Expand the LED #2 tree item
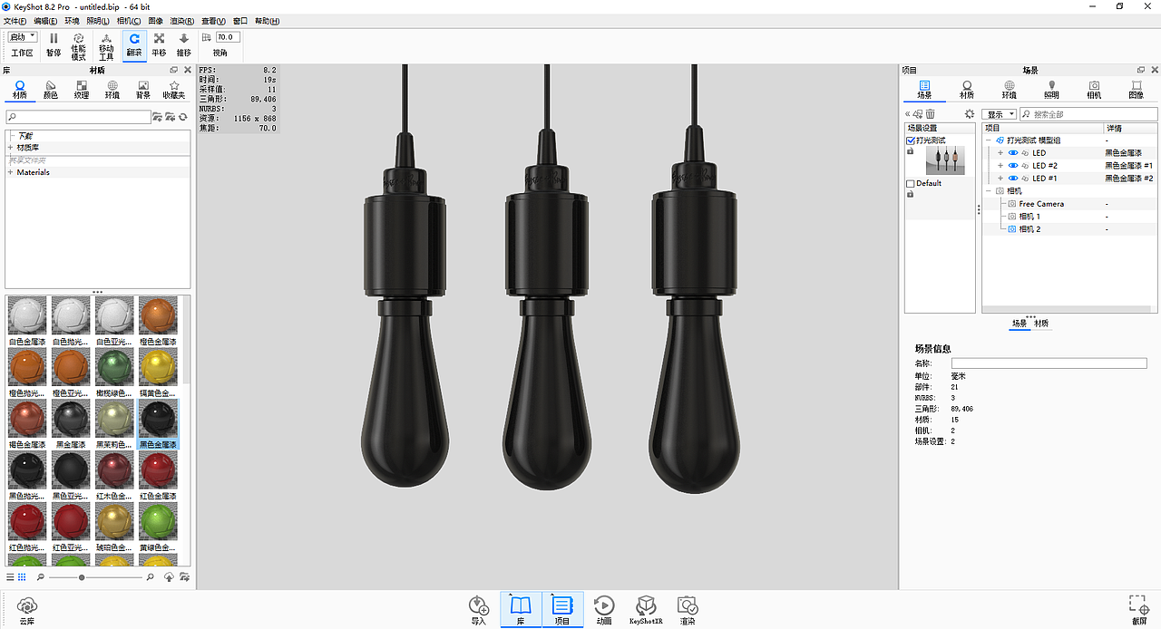 click(1000, 166)
